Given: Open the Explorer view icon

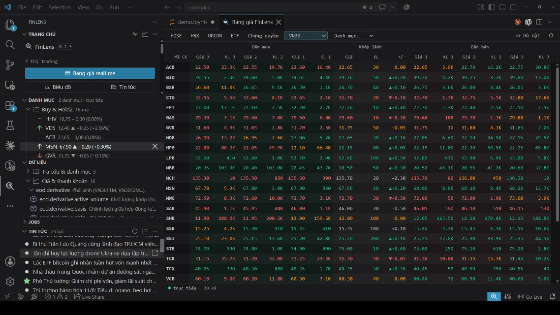Looking at the screenshot, I should coord(10,25).
